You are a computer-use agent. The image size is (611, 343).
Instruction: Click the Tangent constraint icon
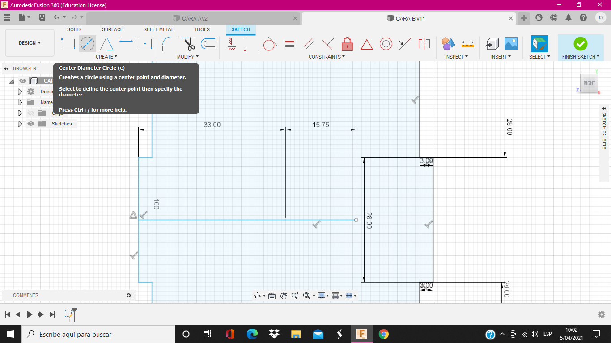[x=270, y=44]
